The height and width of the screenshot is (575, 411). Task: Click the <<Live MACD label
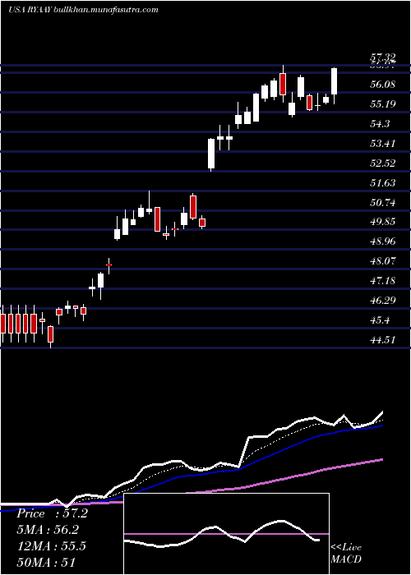pyautogui.click(x=346, y=554)
